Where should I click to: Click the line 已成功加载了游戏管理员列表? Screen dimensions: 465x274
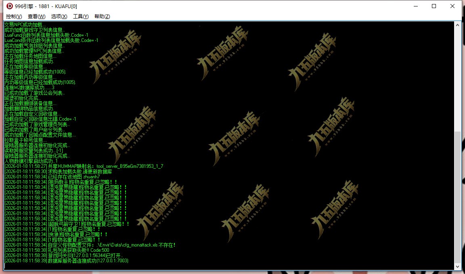tap(37, 124)
